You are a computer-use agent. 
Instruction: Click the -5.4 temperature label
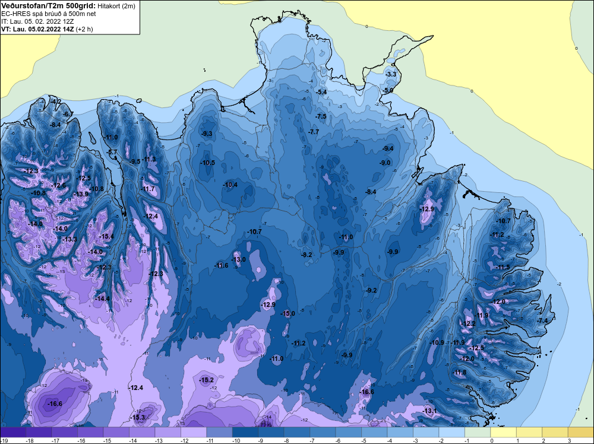tap(321, 92)
